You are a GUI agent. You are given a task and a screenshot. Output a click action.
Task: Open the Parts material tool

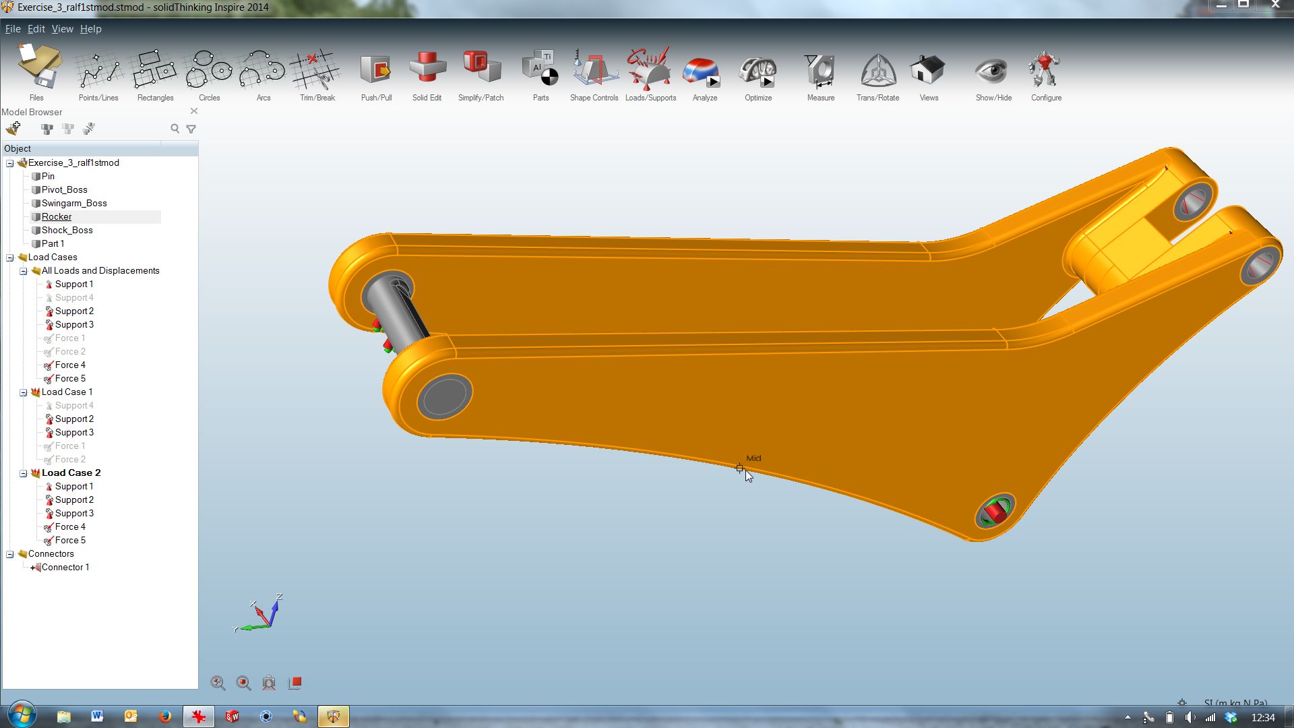point(541,69)
